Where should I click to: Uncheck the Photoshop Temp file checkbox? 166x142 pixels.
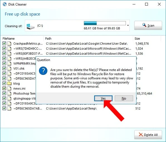pyautogui.click(x=4, y=93)
